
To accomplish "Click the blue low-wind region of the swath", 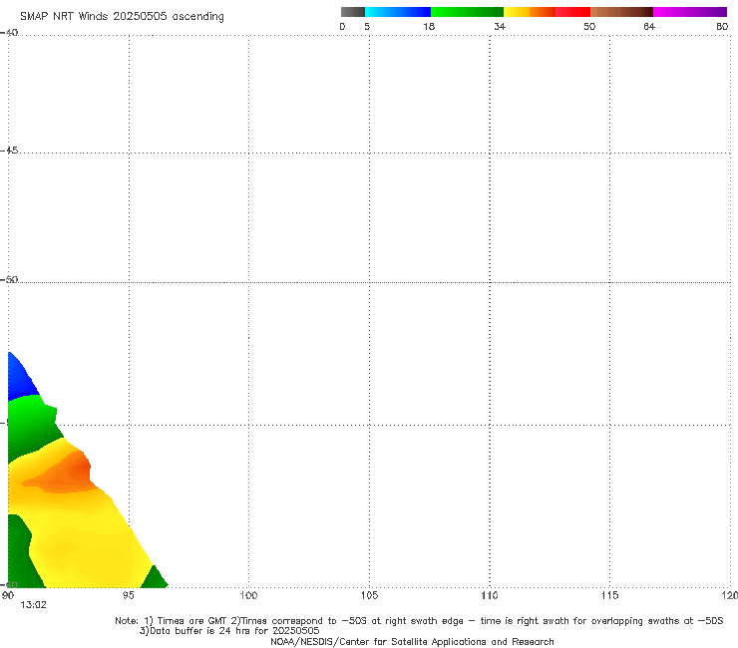I will (x=19, y=379).
